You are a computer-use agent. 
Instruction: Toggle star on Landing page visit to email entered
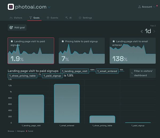pos(114,41)
